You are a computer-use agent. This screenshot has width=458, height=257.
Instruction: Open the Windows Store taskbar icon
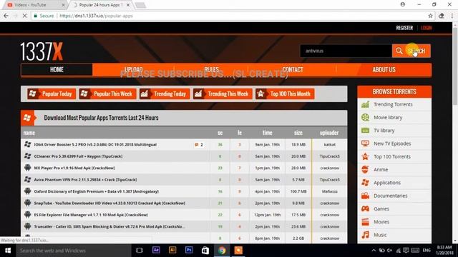(205, 251)
